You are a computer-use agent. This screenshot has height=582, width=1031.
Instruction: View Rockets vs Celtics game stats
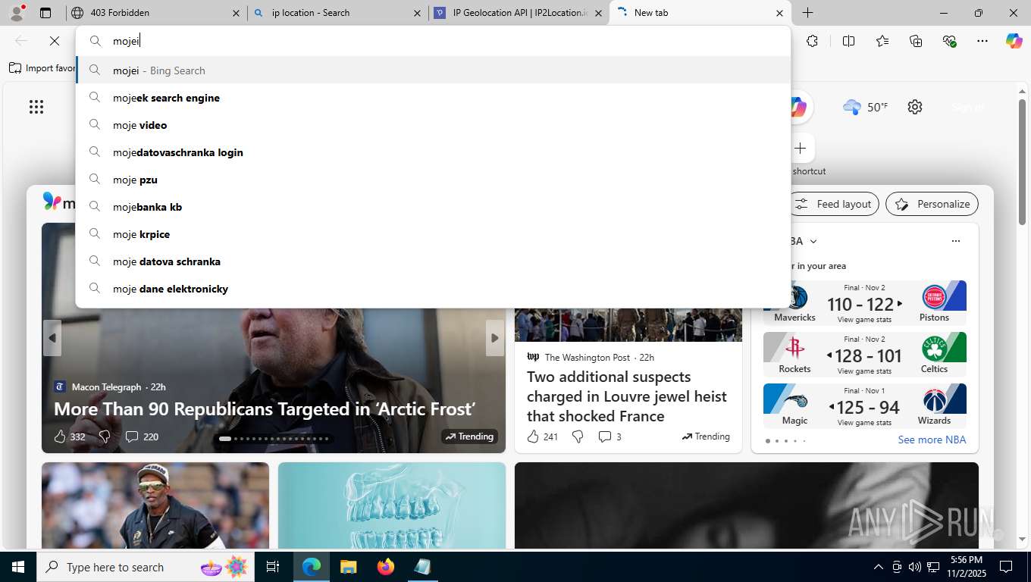click(864, 371)
